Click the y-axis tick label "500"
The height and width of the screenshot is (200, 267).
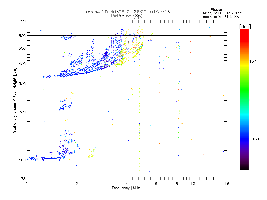pos(22,48)
